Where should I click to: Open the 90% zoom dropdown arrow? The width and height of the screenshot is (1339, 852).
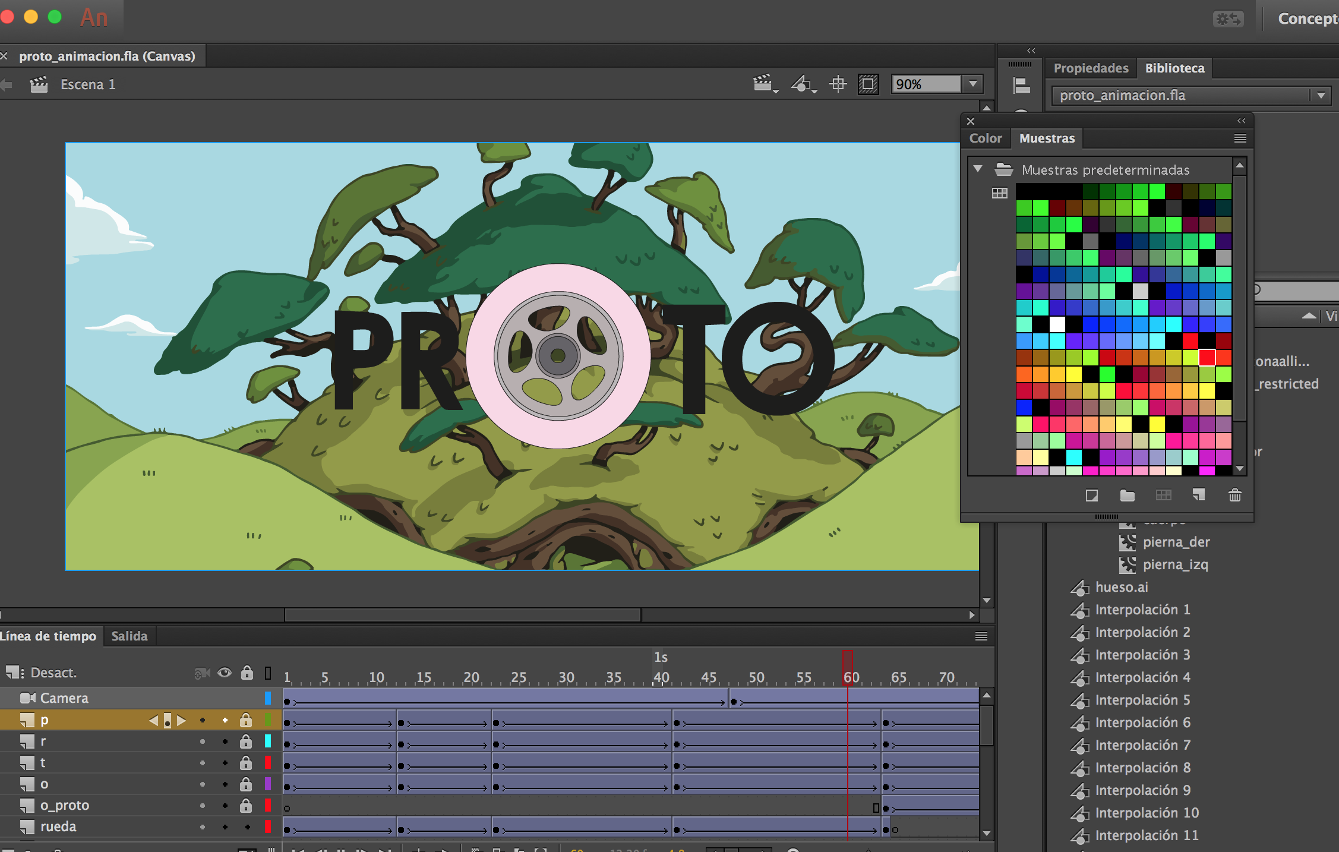click(x=973, y=84)
